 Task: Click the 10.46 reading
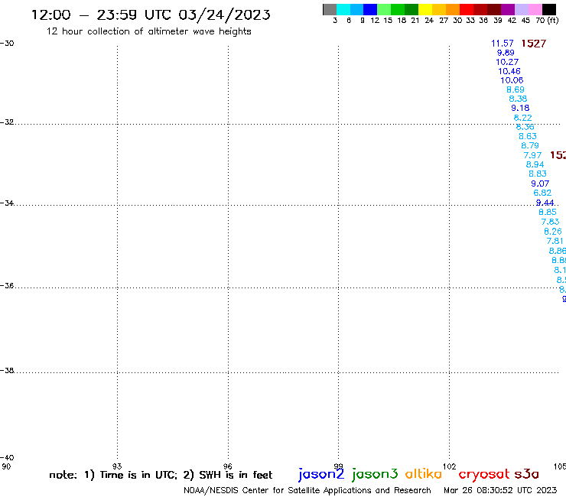(509, 71)
